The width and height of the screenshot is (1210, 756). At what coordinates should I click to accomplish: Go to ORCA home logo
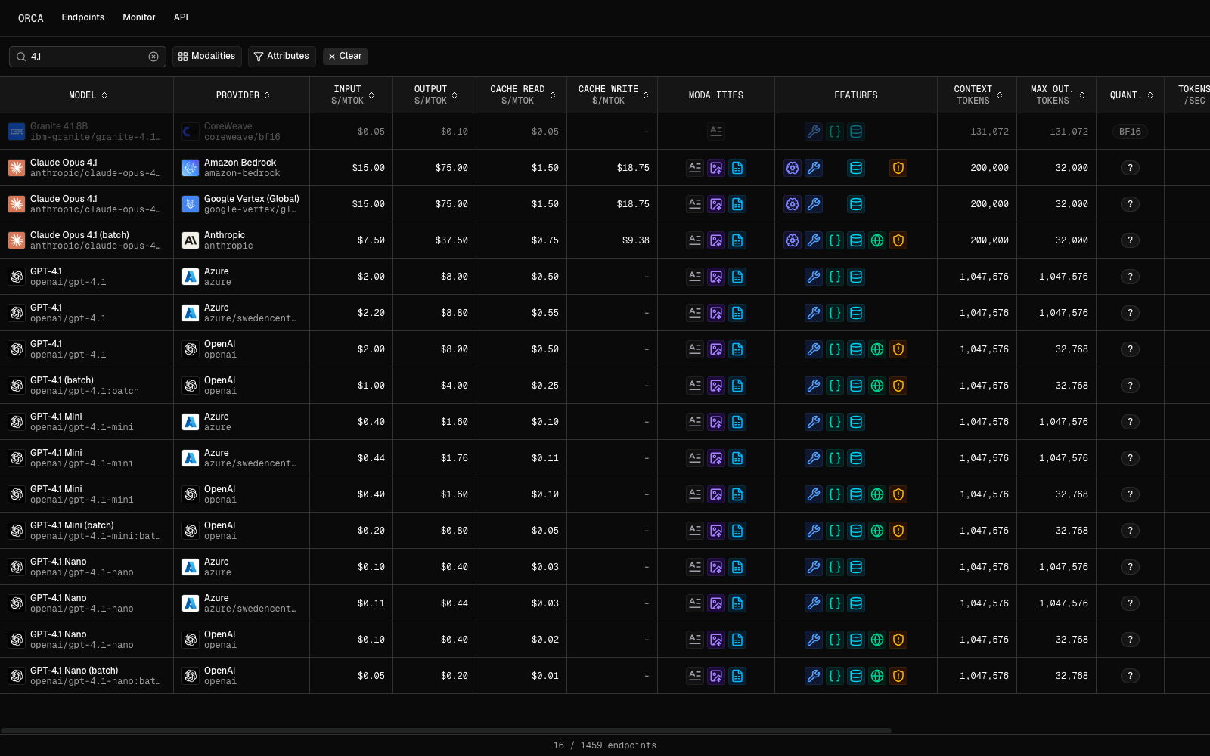tap(31, 18)
